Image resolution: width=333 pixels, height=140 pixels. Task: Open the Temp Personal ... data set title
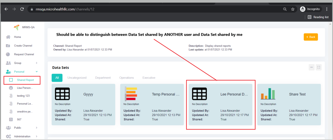(166, 94)
